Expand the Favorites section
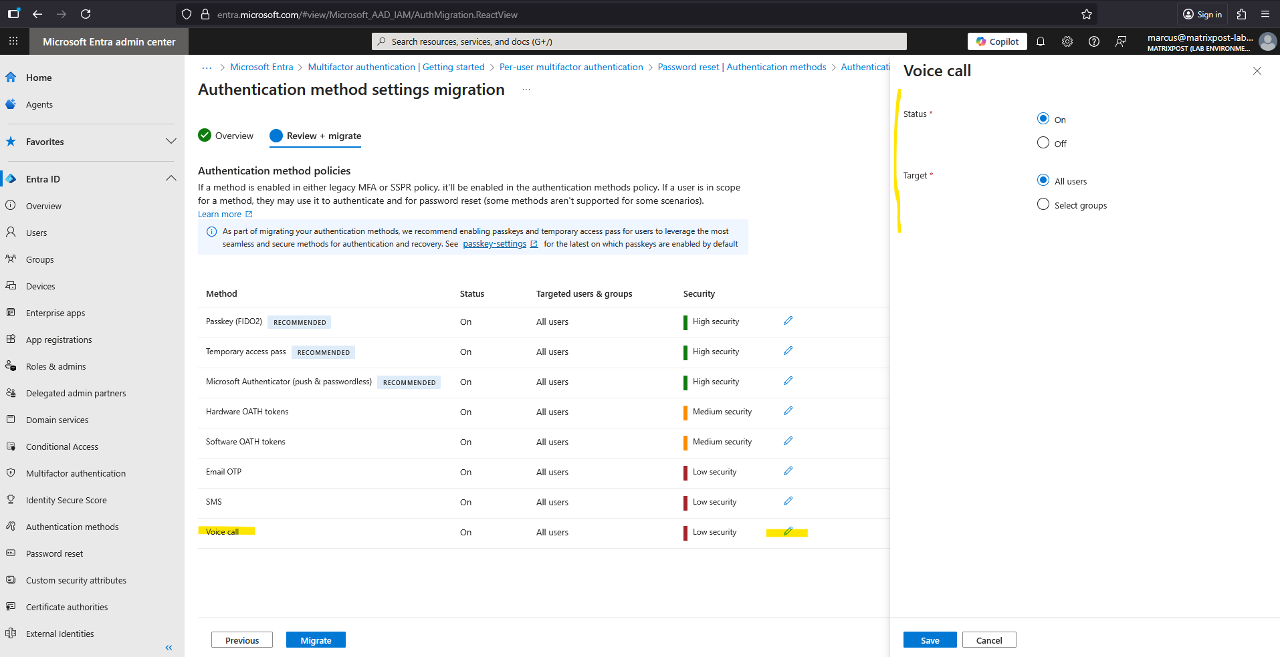 (x=171, y=141)
